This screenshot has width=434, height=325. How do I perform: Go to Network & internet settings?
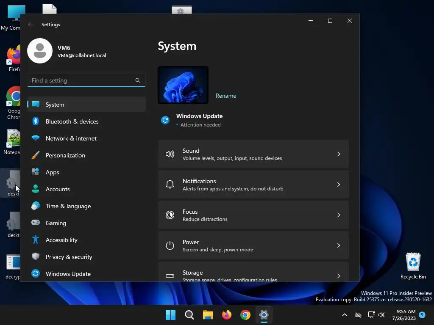tap(86, 138)
